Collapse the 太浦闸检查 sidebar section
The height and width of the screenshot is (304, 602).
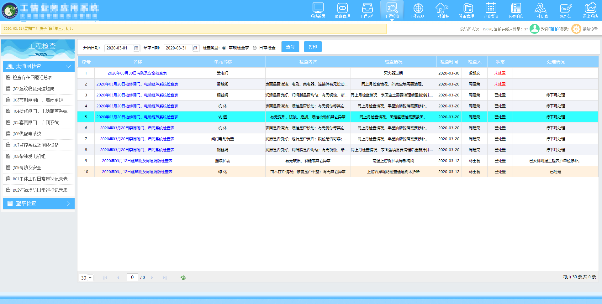coord(39,66)
